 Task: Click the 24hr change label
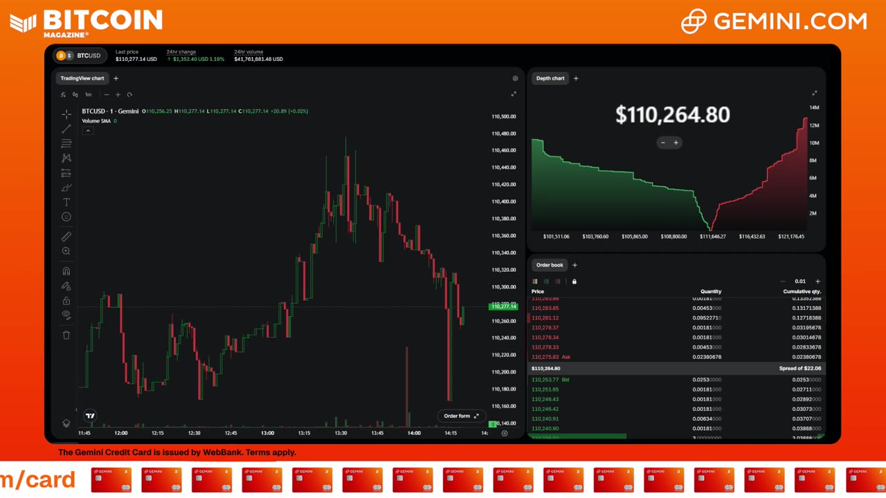click(x=181, y=52)
